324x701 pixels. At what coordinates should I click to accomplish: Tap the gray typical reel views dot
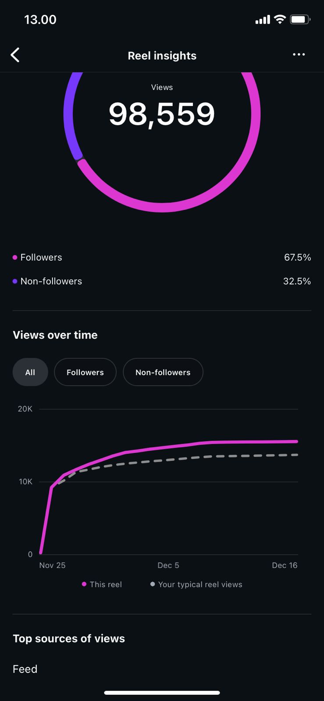[153, 584]
